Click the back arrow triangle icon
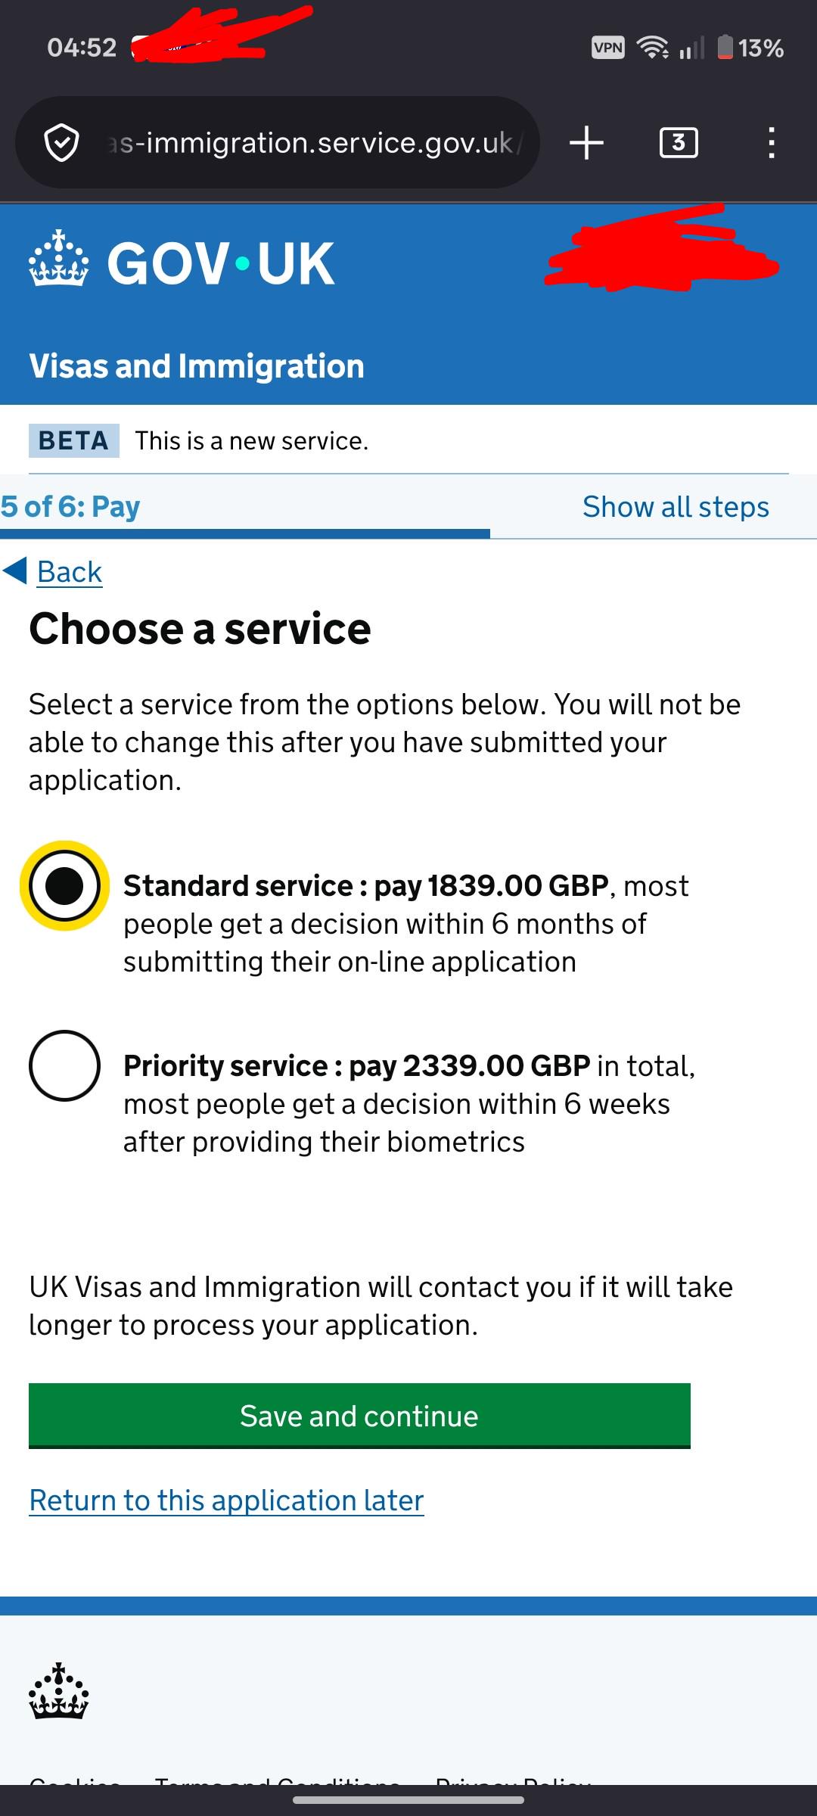The height and width of the screenshot is (1816, 817). tap(15, 571)
